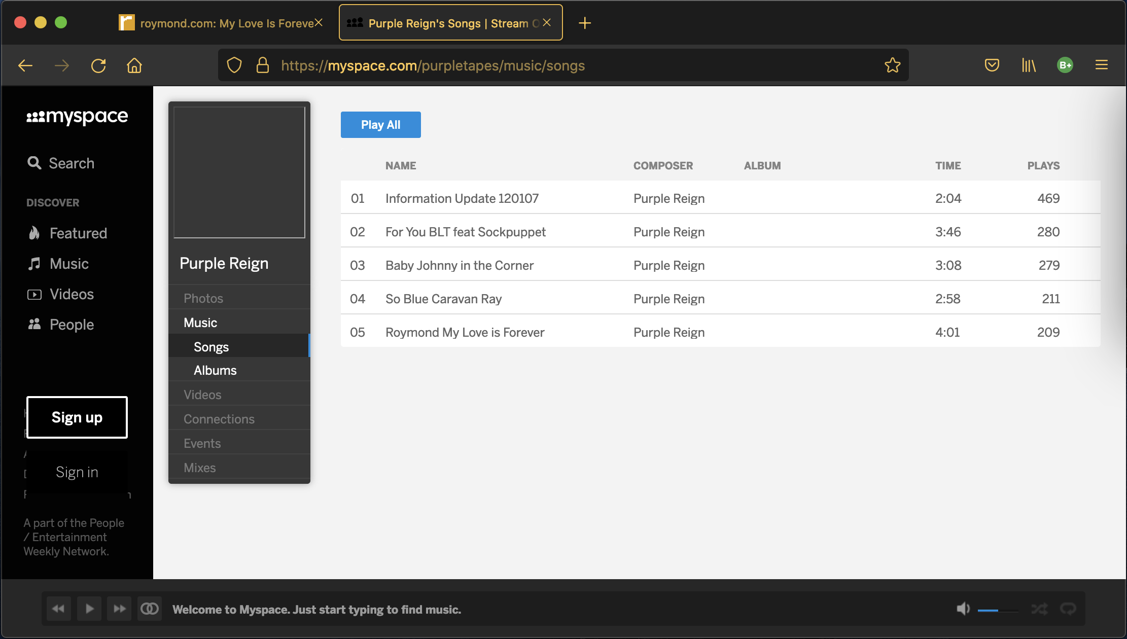The image size is (1127, 639).
Task: Open Mixes in profile menu
Action: click(x=239, y=468)
